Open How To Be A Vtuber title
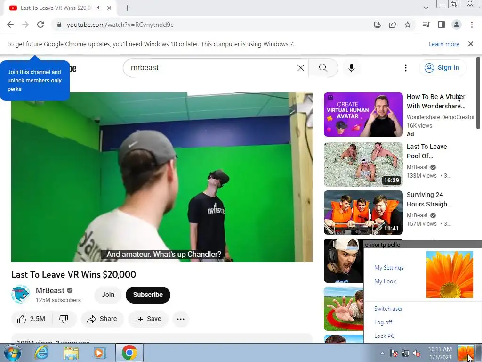 436,101
